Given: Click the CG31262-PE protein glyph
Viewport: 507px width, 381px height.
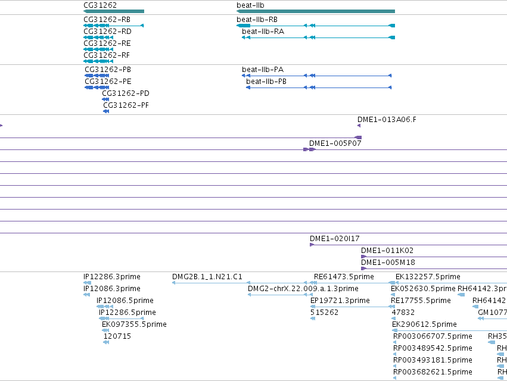Looking at the screenshot, I should coord(97,88).
